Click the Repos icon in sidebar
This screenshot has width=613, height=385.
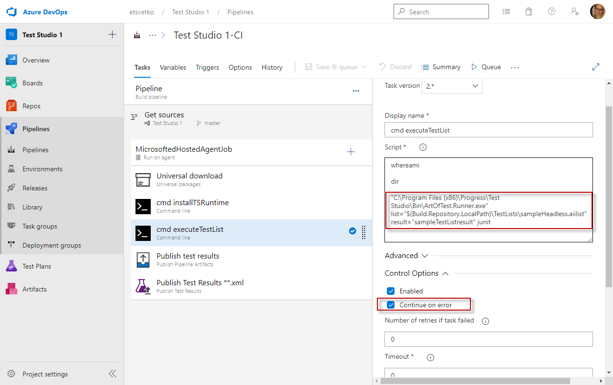click(x=11, y=106)
